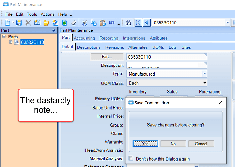Refresh the record with green arrows icon
235x167 pixels.
point(64,23)
